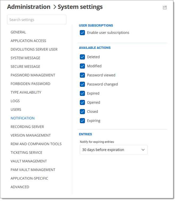
Task: Open the Logs settings section
Action: (x=15, y=101)
